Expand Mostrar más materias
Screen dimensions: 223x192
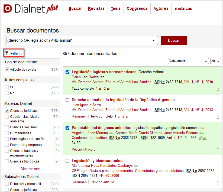coord(32,169)
